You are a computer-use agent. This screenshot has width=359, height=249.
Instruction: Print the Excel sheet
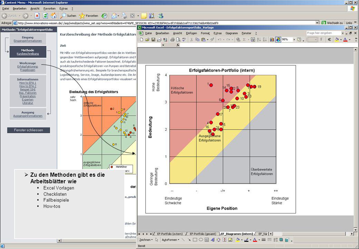pyautogui.click(x=172, y=39)
